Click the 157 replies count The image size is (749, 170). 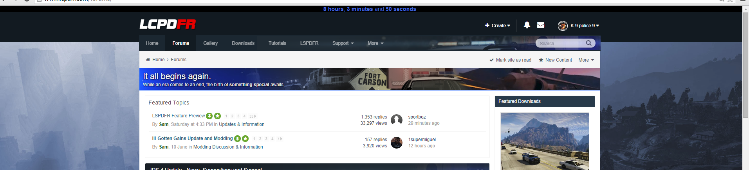376,140
